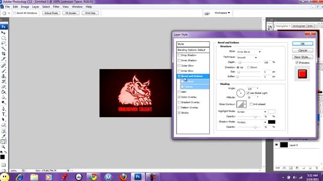Click the Depth slider handle
Screen dimensions: 323x181
240,62
